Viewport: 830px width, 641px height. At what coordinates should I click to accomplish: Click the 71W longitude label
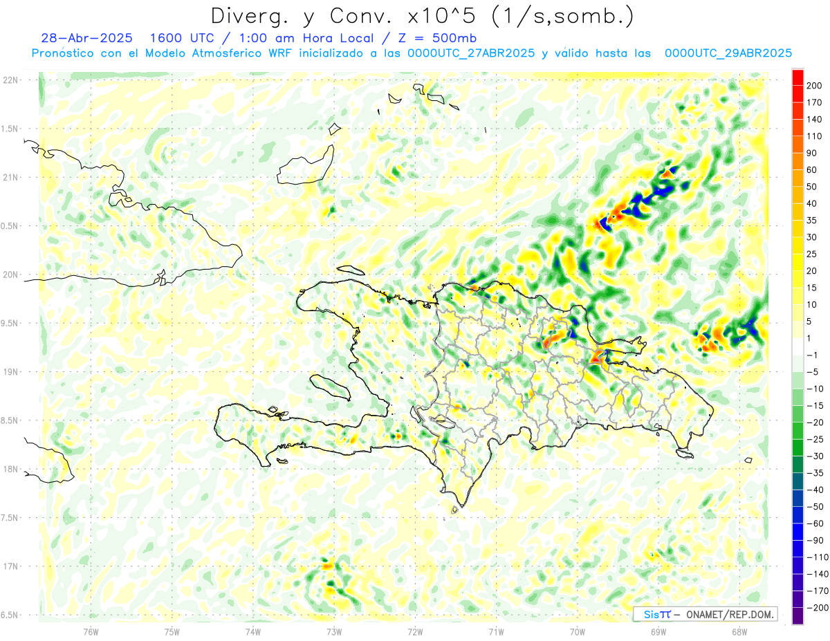(496, 631)
